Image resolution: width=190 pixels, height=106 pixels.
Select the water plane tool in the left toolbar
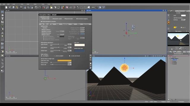click(2, 12)
